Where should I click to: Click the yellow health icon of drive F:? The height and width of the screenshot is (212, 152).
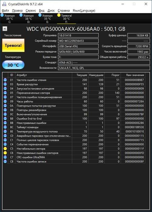(59, 15)
